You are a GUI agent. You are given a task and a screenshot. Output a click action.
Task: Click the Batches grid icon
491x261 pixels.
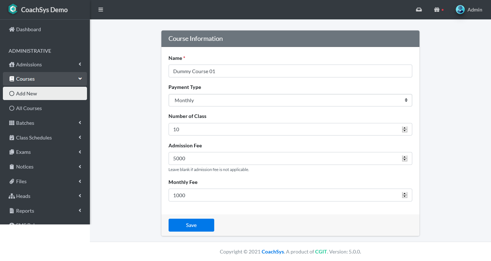pyautogui.click(x=12, y=123)
